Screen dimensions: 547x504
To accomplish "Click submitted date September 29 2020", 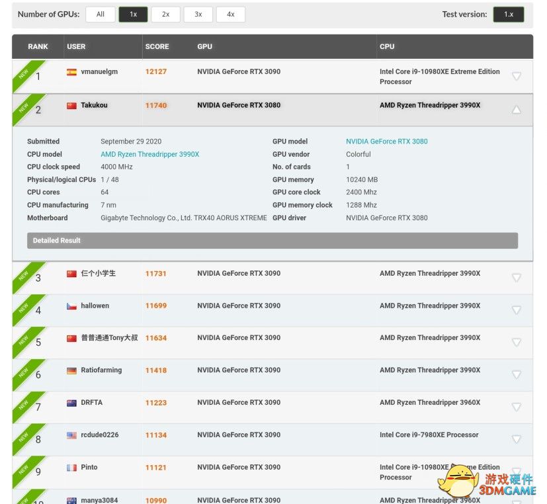I will 131,142.
